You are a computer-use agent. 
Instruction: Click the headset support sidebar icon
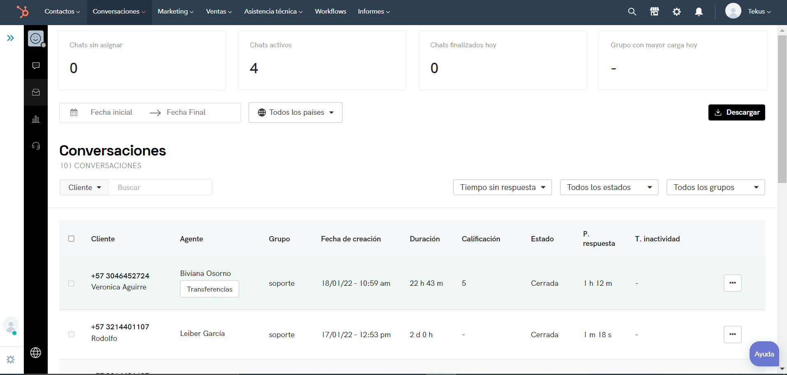click(x=36, y=146)
